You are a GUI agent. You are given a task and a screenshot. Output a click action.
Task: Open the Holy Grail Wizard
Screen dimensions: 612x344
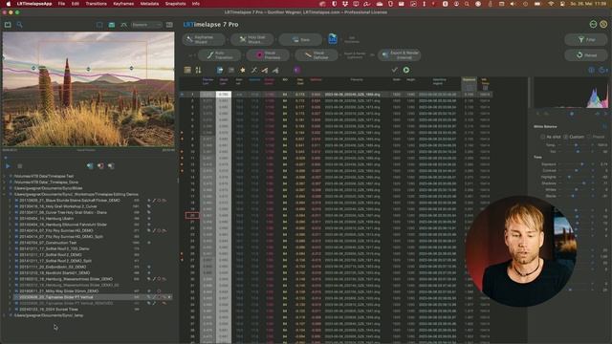pyautogui.click(x=251, y=39)
